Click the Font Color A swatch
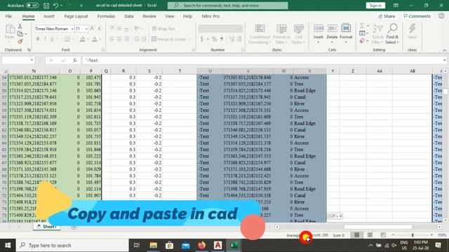 (95, 39)
